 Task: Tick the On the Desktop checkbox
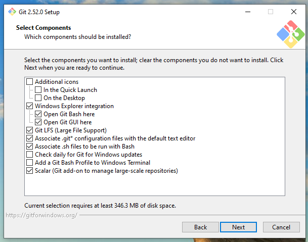38,98
